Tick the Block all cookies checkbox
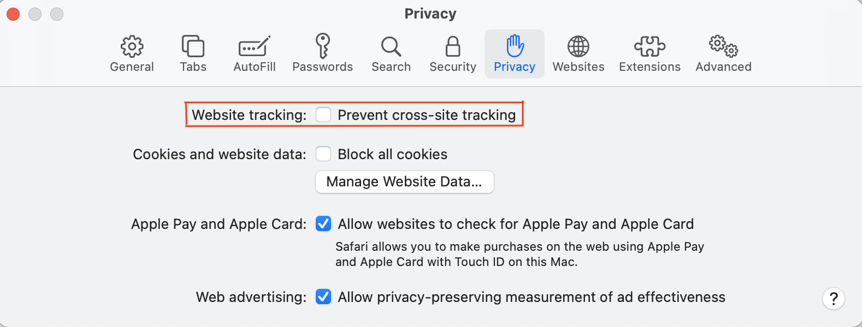This screenshot has width=862, height=327. pyautogui.click(x=323, y=154)
